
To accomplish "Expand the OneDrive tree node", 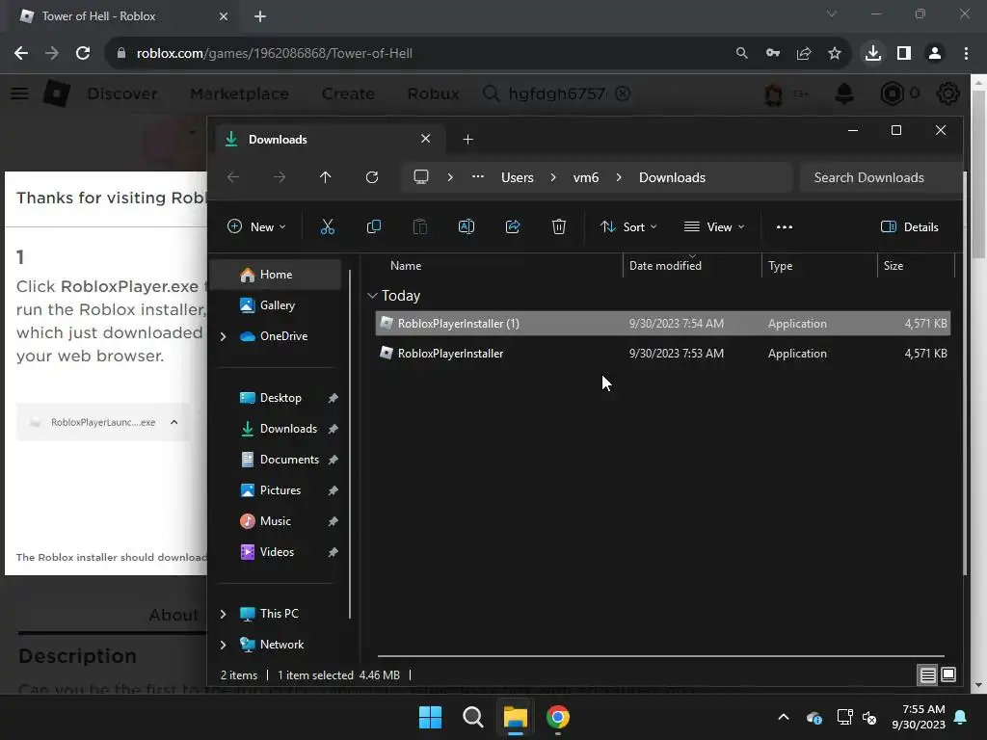I will click(223, 336).
